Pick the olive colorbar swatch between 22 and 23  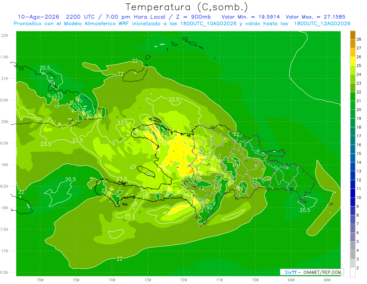coord(353,88)
